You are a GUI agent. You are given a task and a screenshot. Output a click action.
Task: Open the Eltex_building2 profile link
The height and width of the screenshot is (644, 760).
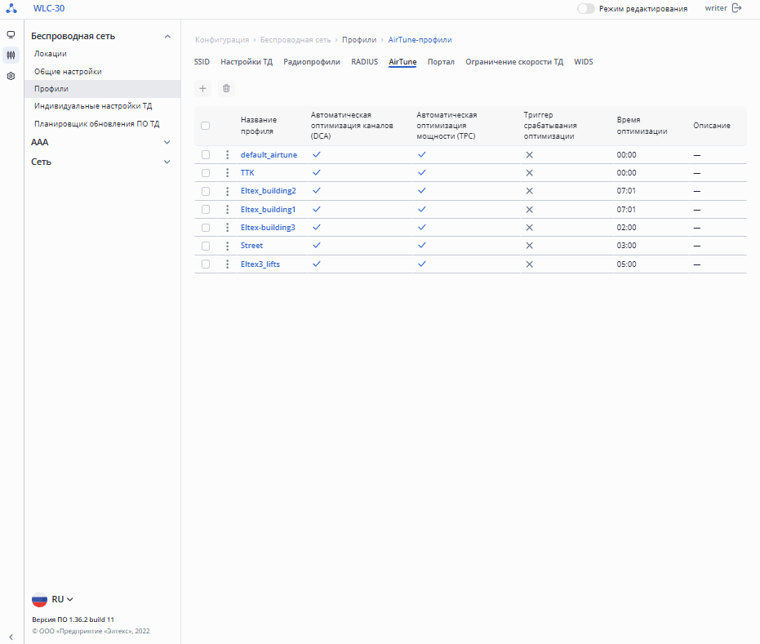pyautogui.click(x=268, y=191)
